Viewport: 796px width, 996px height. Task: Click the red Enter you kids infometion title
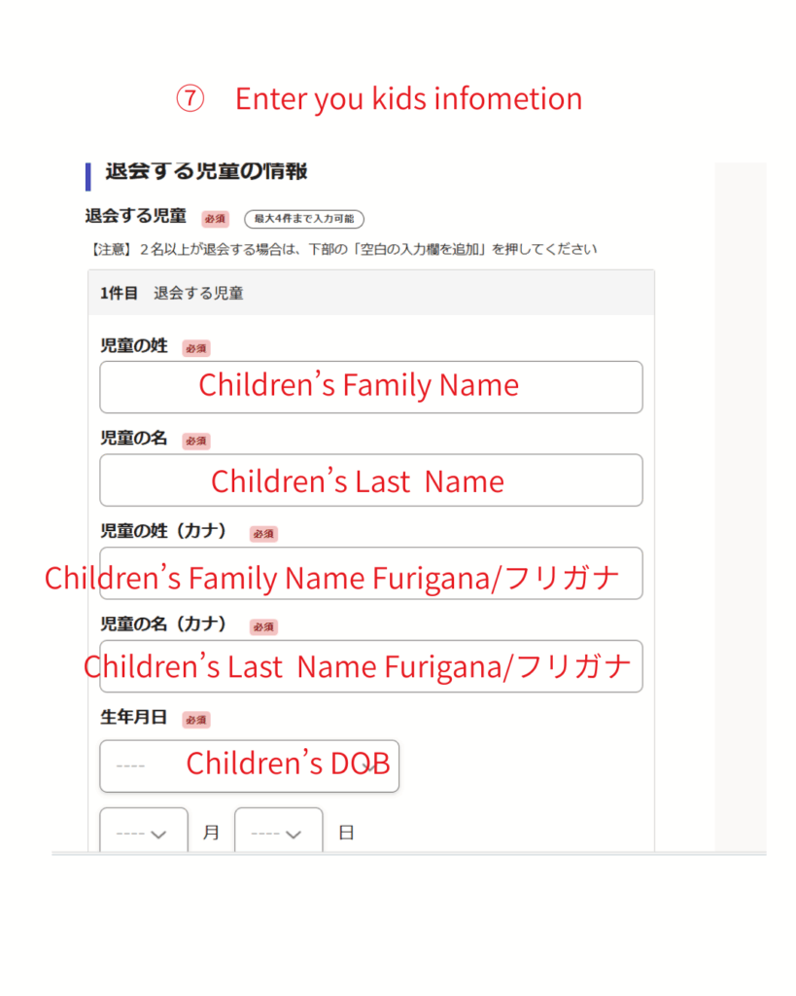point(408,99)
